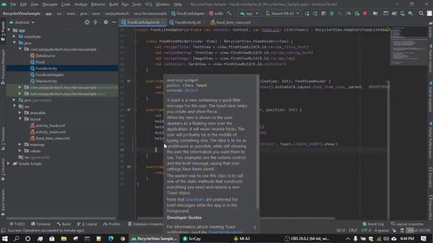This screenshot has width=433, height=243.
Task: Select the FoodListAdapter.kt editor tab
Action: tap(143, 22)
